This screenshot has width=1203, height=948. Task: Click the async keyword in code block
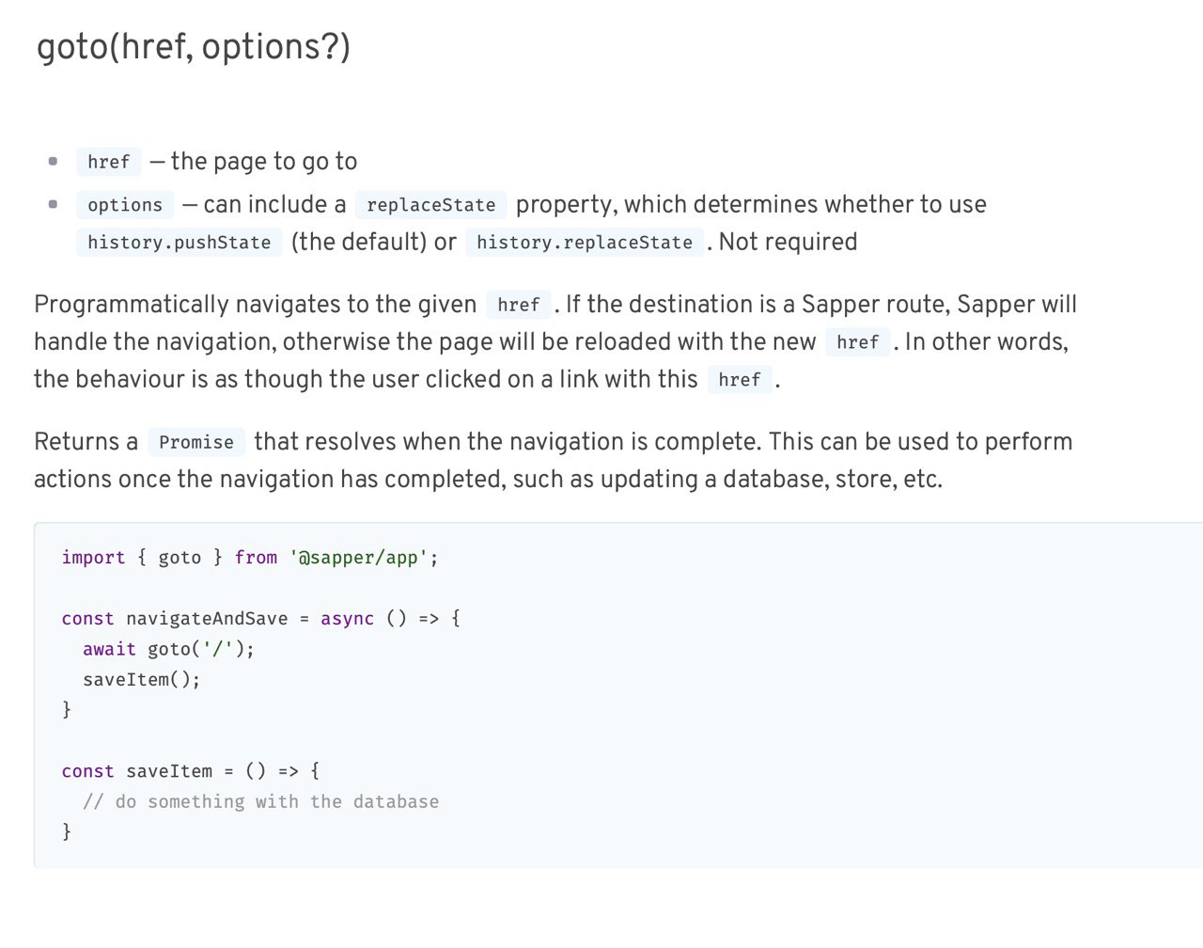pyautogui.click(x=347, y=619)
